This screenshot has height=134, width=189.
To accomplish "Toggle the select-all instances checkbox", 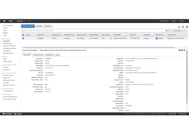I will click(x=23, y=35).
